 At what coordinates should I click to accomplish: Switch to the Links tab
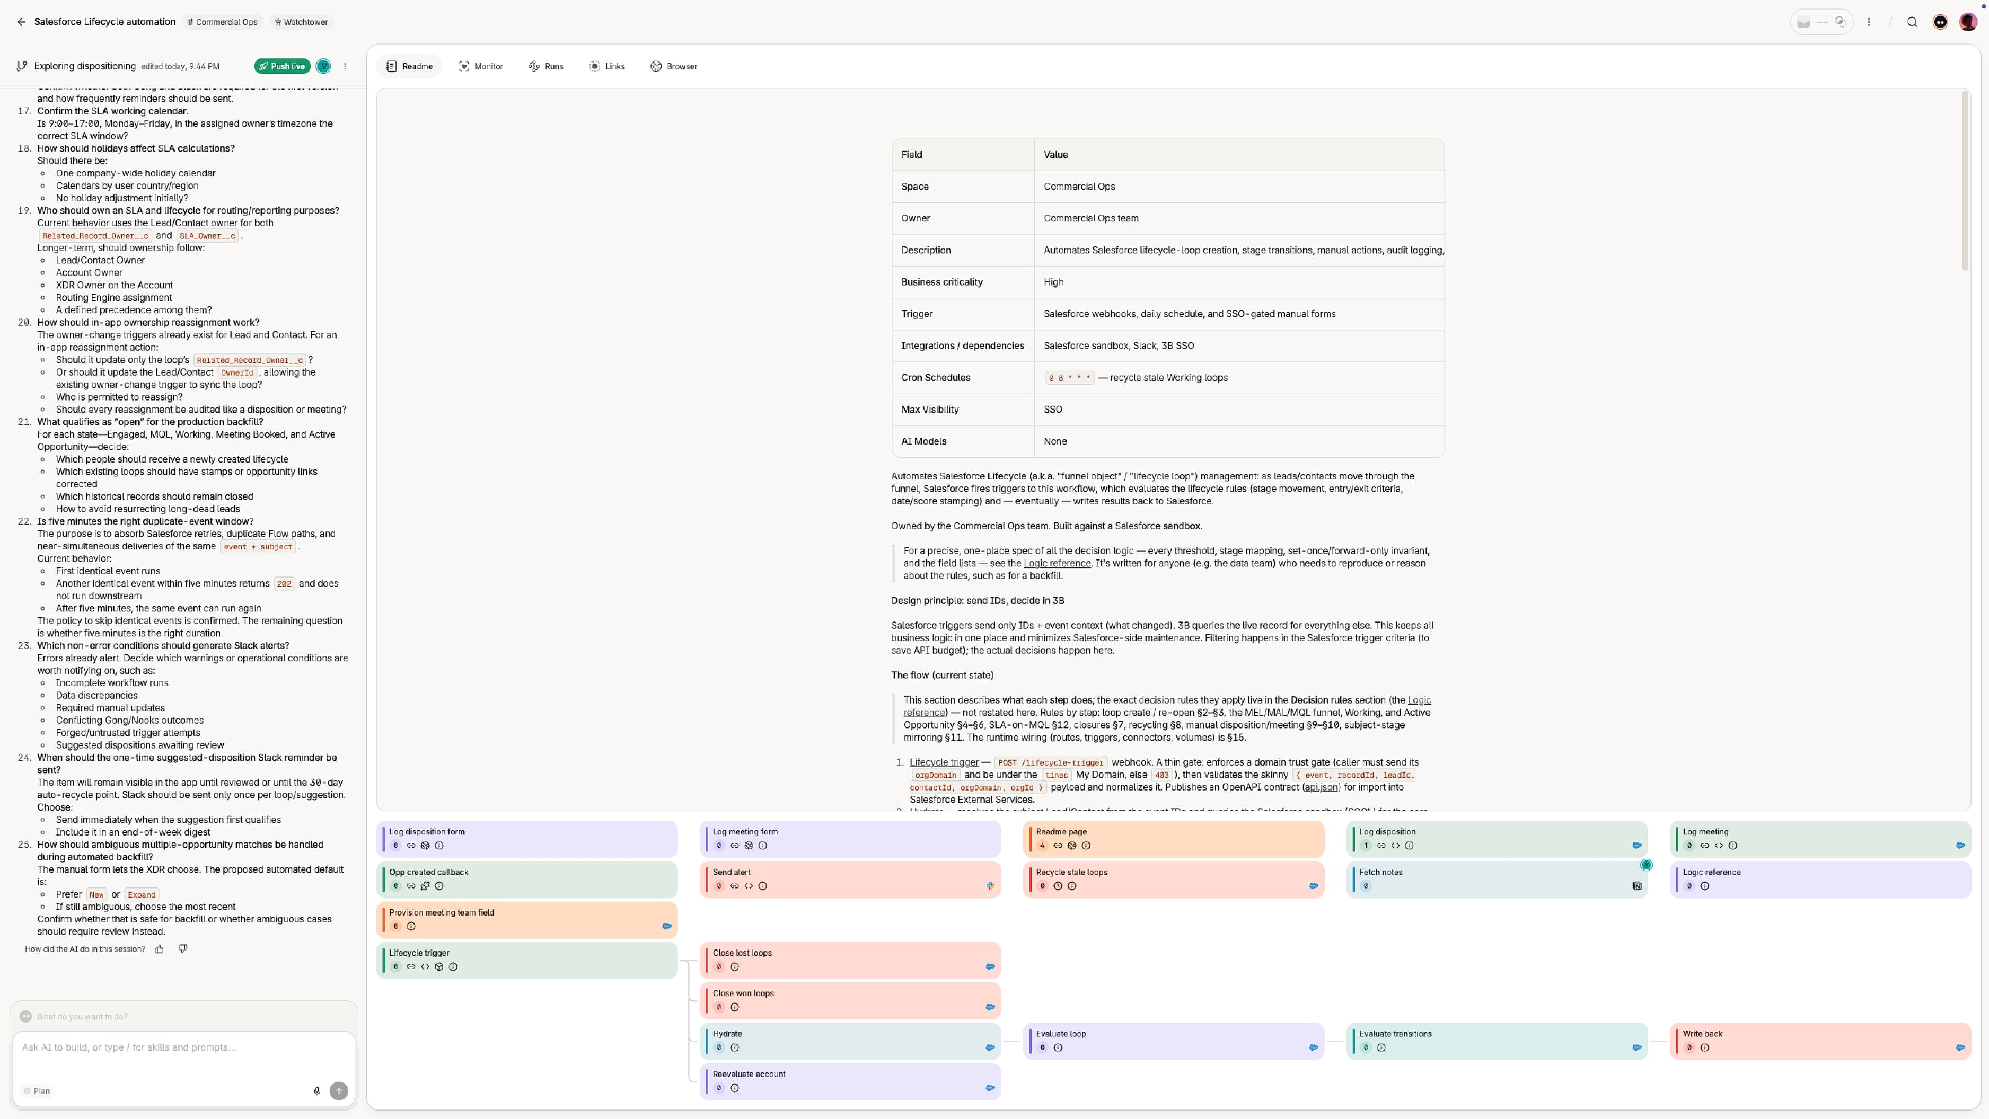pyautogui.click(x=607, y=66)
